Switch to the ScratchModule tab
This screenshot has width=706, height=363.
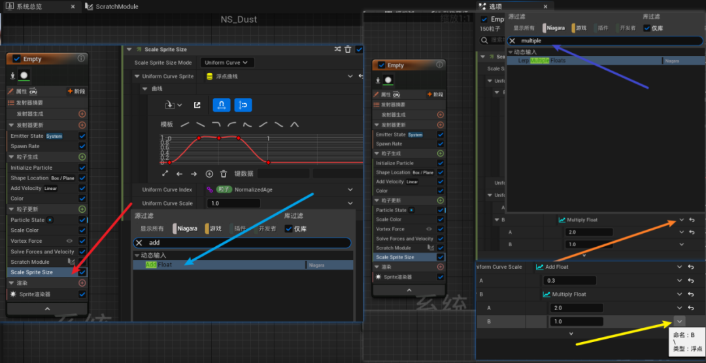[x=112, y=7]
